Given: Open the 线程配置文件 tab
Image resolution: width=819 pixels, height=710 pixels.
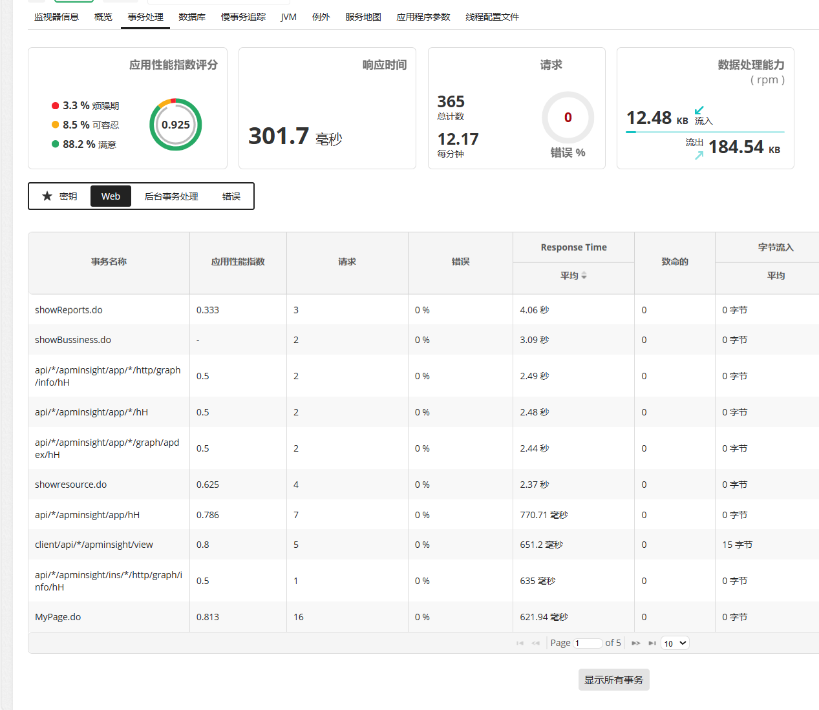Looking at the screenshot, I should 492,17.
